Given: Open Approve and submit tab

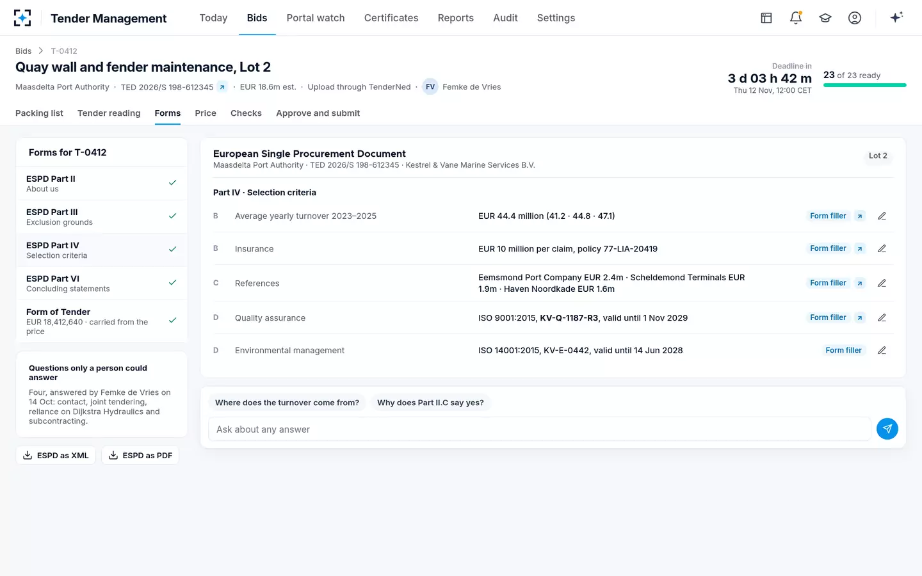Looking at the screenshot, I should tap(318, 113).
